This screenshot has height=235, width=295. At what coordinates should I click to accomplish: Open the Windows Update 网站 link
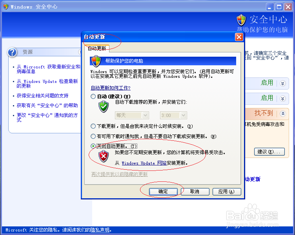click(x=144, y=163)
